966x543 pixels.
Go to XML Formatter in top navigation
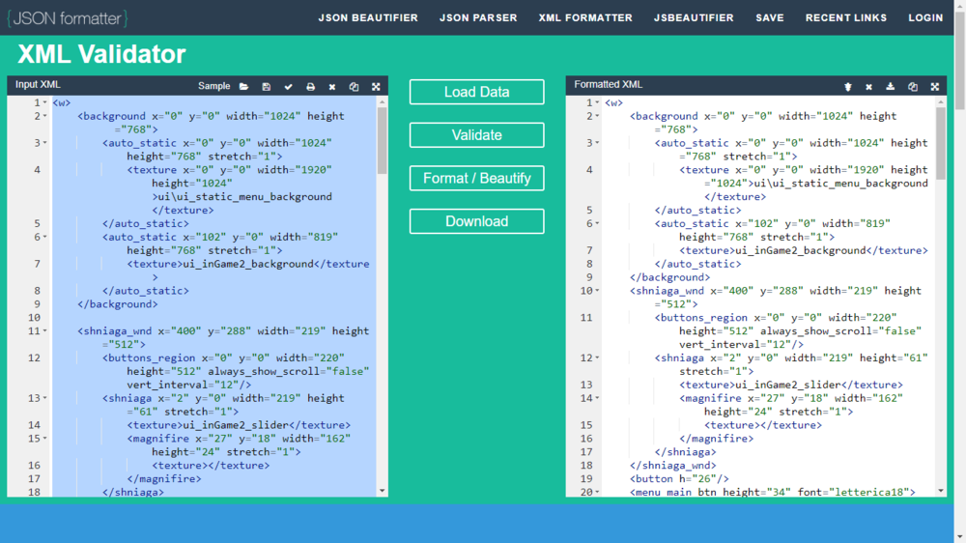tap(585, 17)
